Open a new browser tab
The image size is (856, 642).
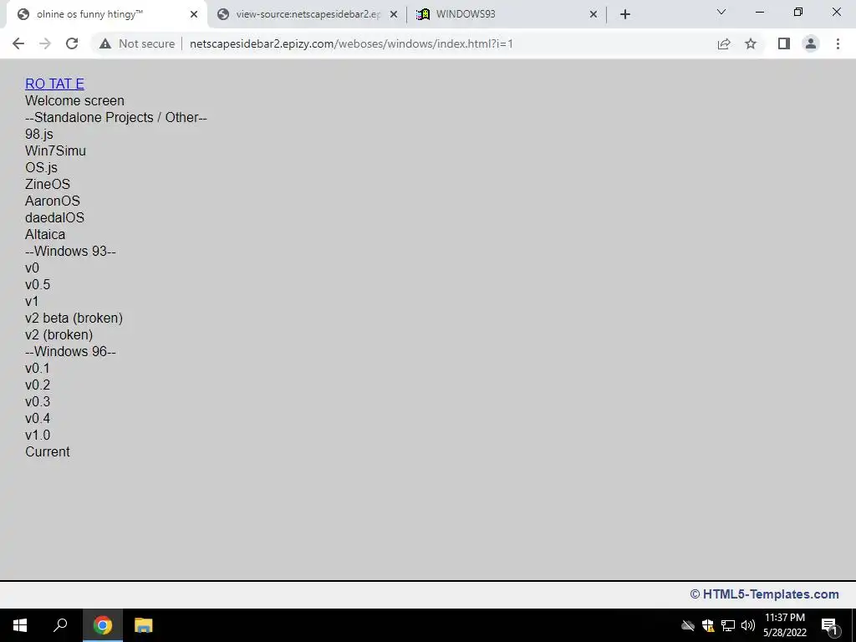625,14
